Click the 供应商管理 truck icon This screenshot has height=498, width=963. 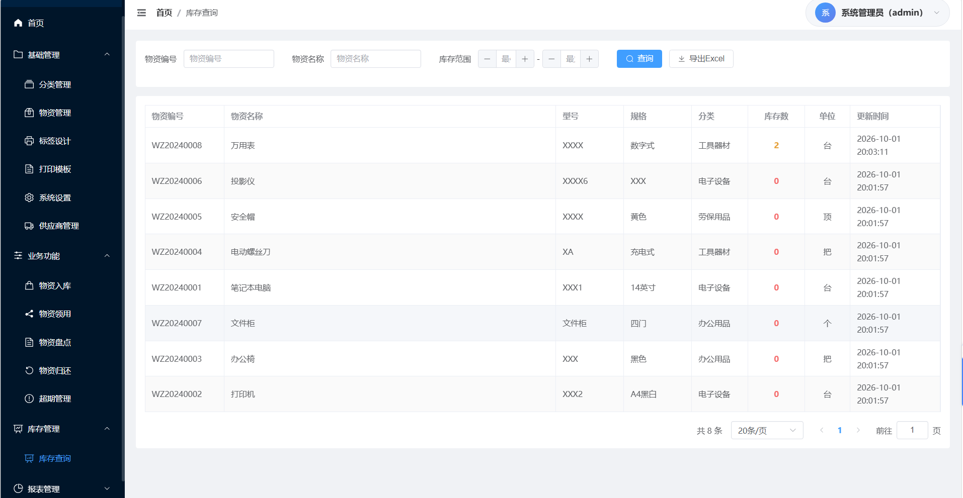[x=29, y=226]
